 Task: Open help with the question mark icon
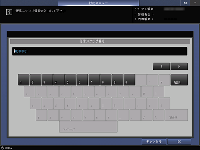tap(195, 3)
